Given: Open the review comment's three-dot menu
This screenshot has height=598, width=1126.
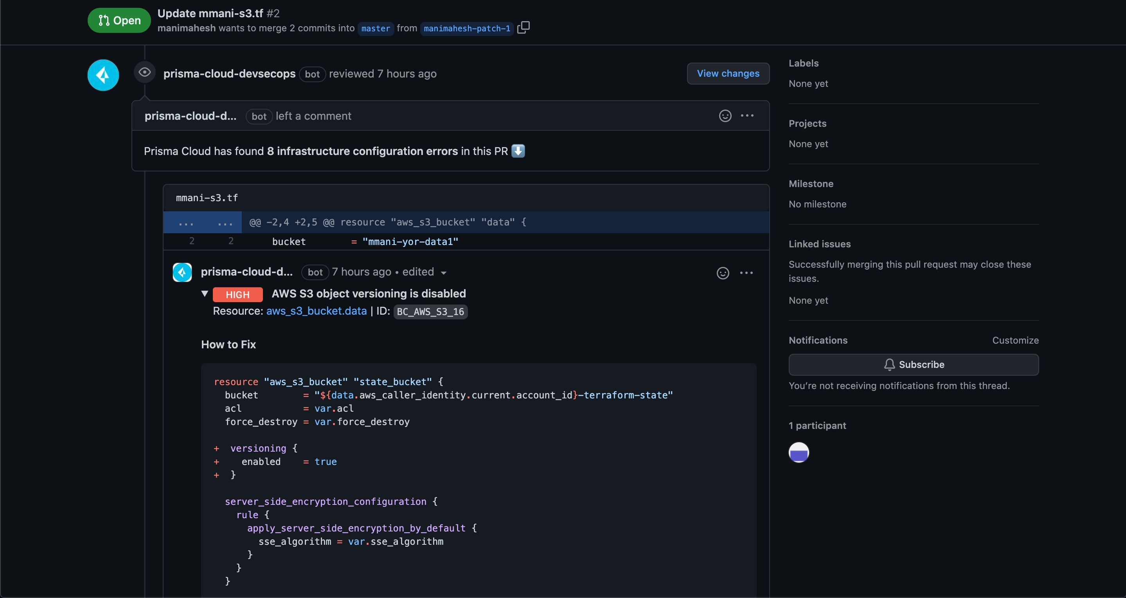Looking at the screenshot, I should pyautogui.click(x=747, y=116).
